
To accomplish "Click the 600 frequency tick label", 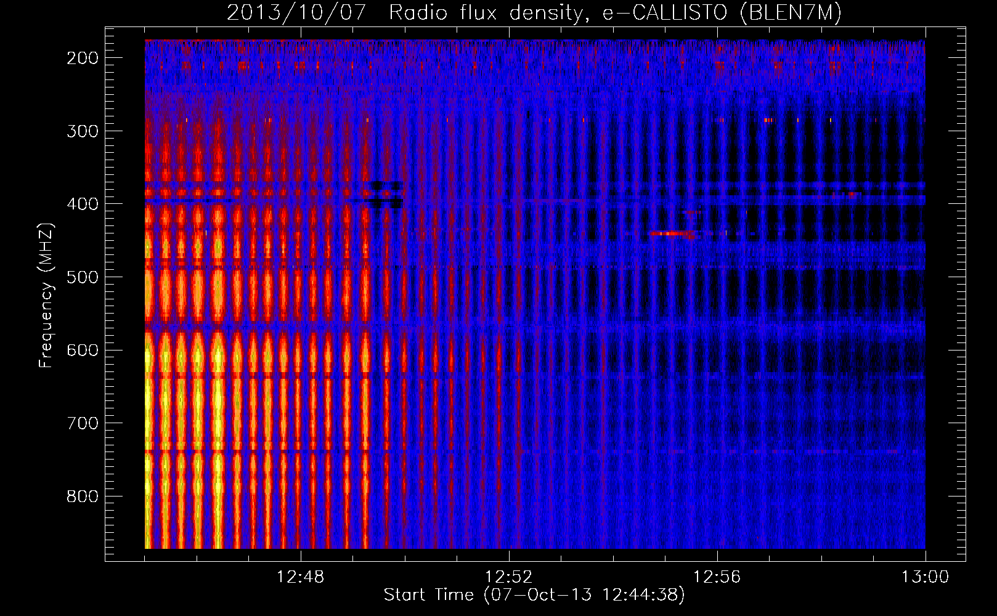I will point(83,350).
